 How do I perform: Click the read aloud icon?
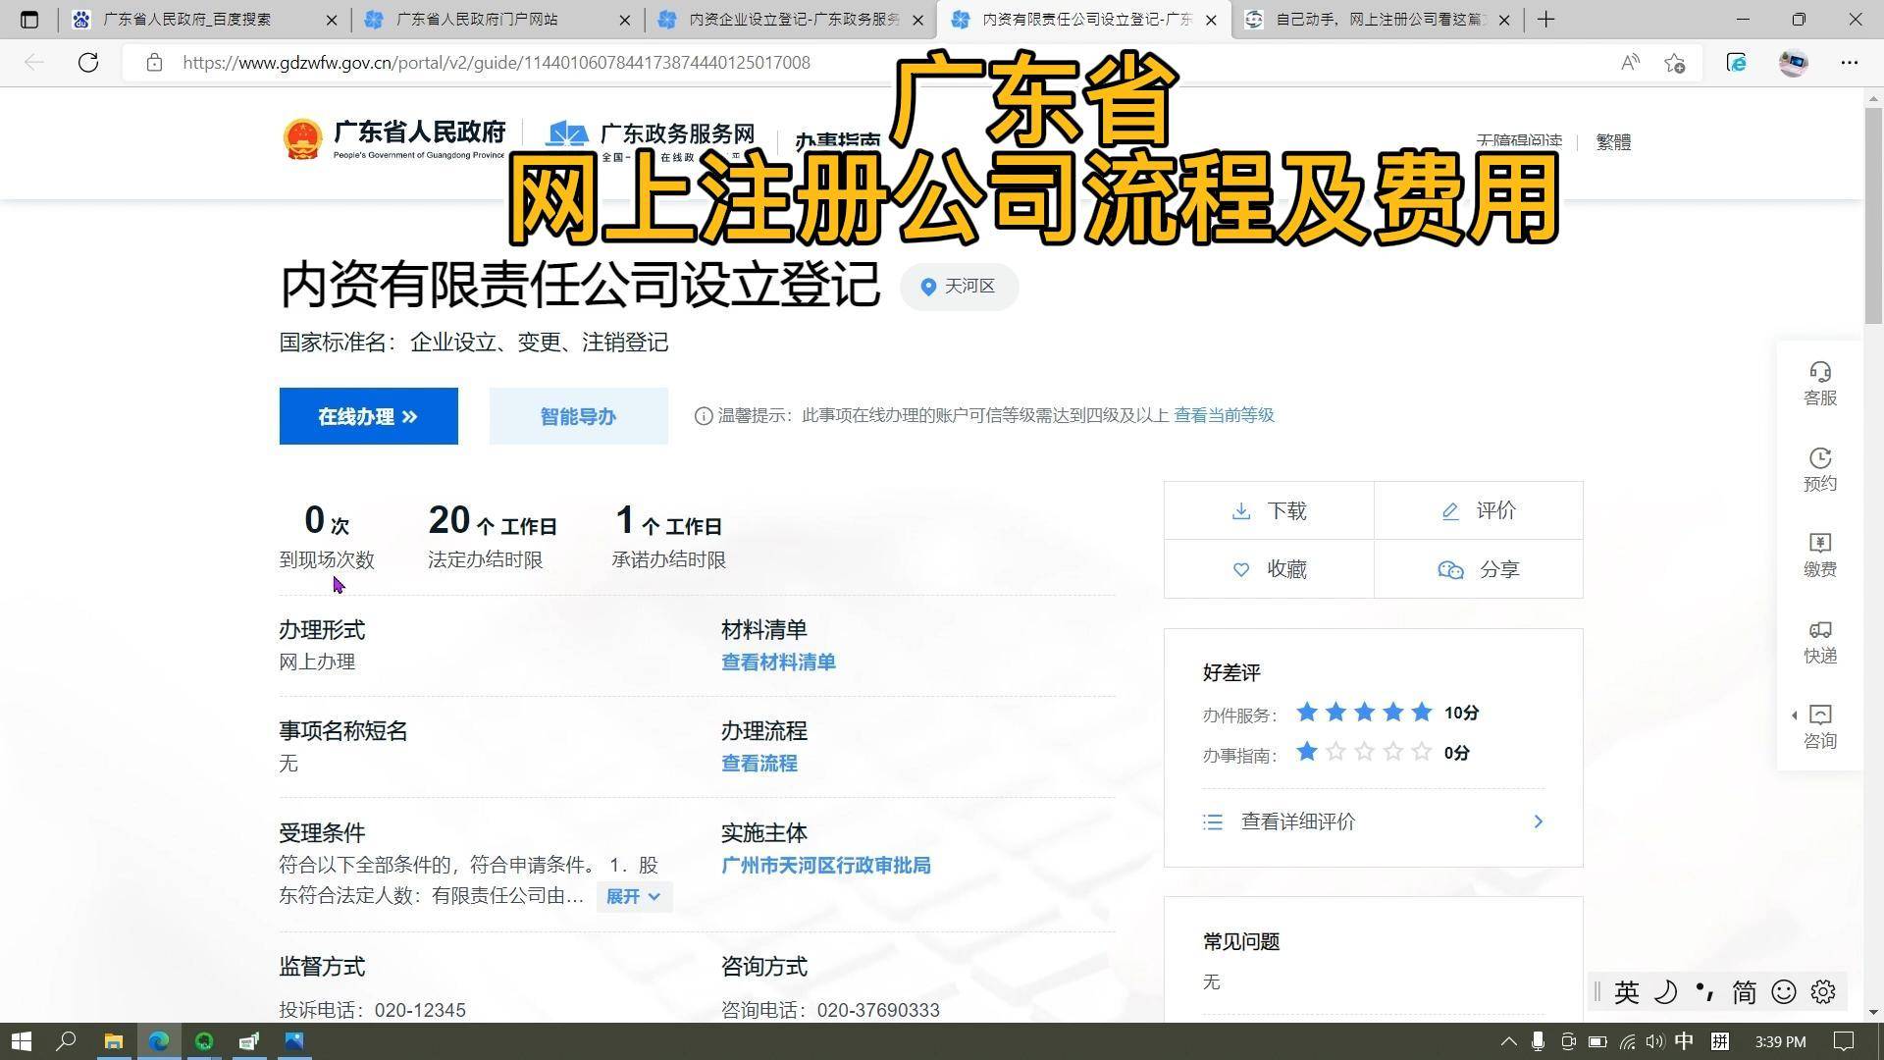pos(1630,63)
